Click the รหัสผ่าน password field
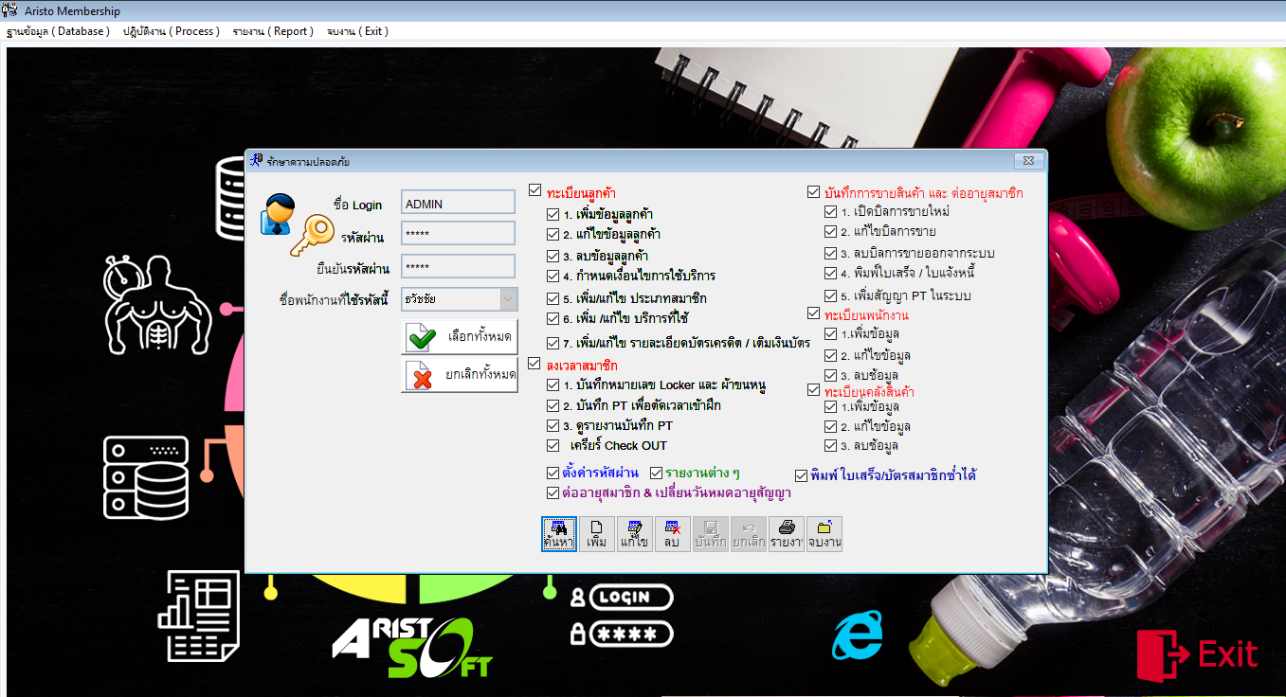This screenshot has width=1286, height=697. pyautogui.click(x=458, y=234)
